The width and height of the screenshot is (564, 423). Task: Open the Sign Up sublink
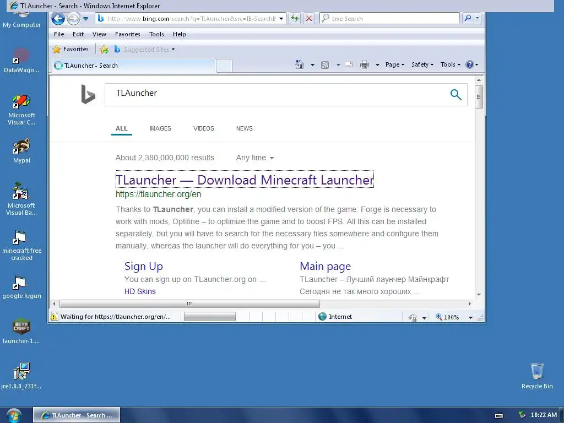coord(144,266)
